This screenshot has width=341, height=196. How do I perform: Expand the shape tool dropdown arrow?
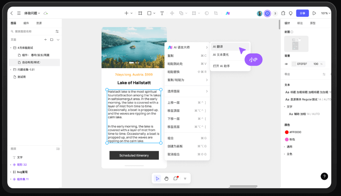pyautogui.click(x=154, y=13)
